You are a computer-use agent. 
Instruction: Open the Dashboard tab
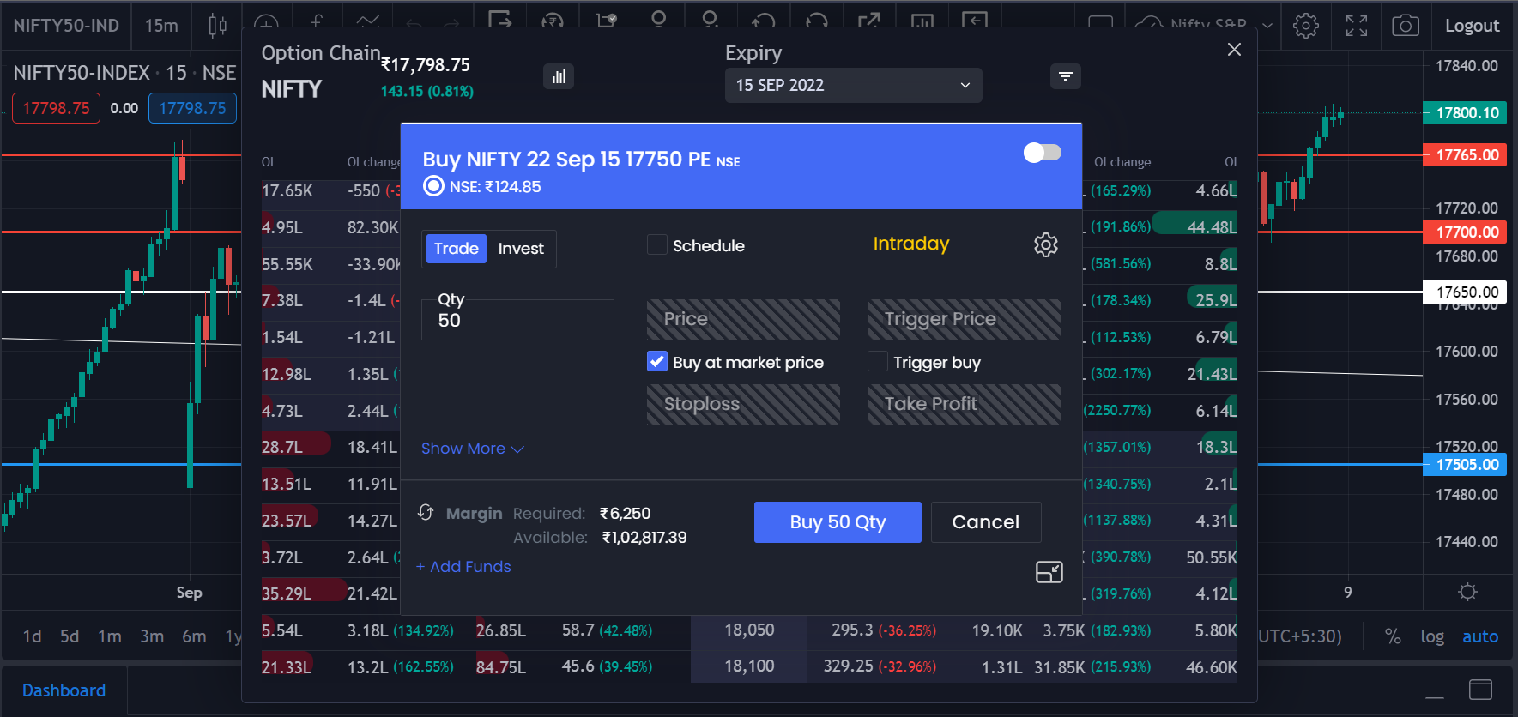click(x=64, y=690)
